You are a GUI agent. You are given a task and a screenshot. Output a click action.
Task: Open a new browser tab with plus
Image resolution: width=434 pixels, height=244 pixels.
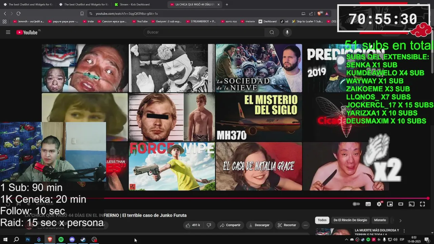(227, 4)
